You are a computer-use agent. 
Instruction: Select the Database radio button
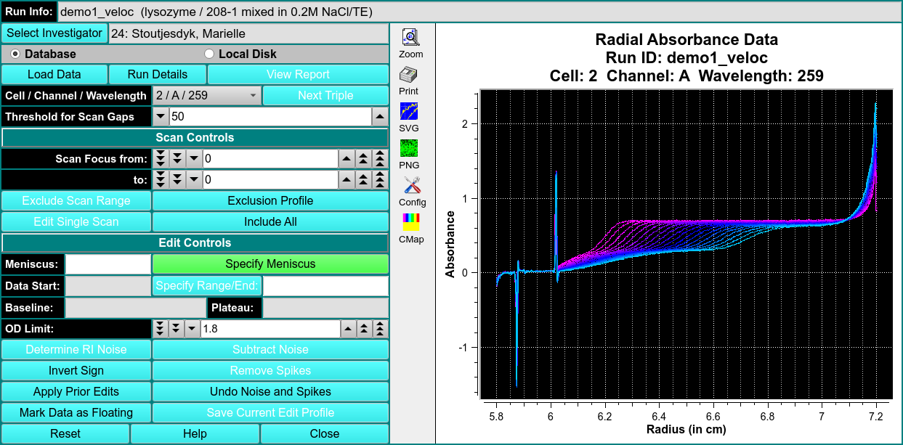16,54
